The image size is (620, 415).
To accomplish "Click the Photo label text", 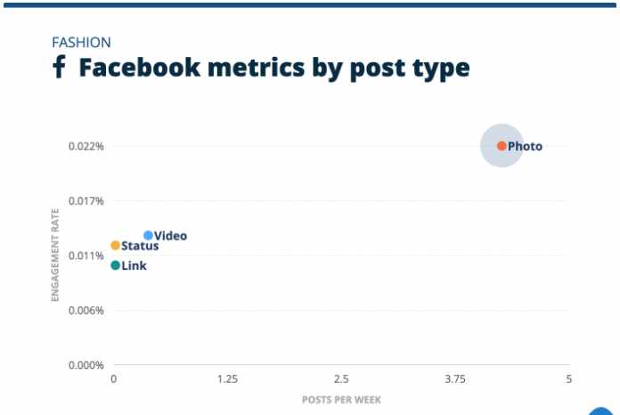I will click(x=525, y=146).
